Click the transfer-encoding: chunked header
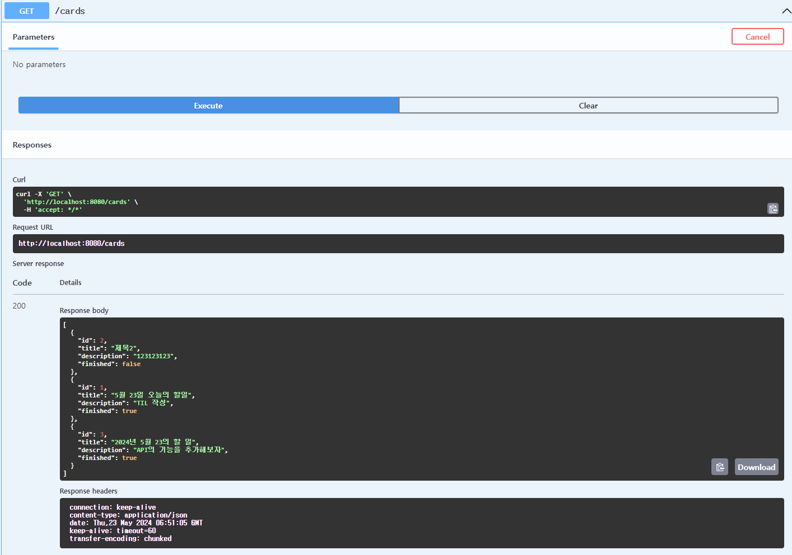 [x=120, y=539]
